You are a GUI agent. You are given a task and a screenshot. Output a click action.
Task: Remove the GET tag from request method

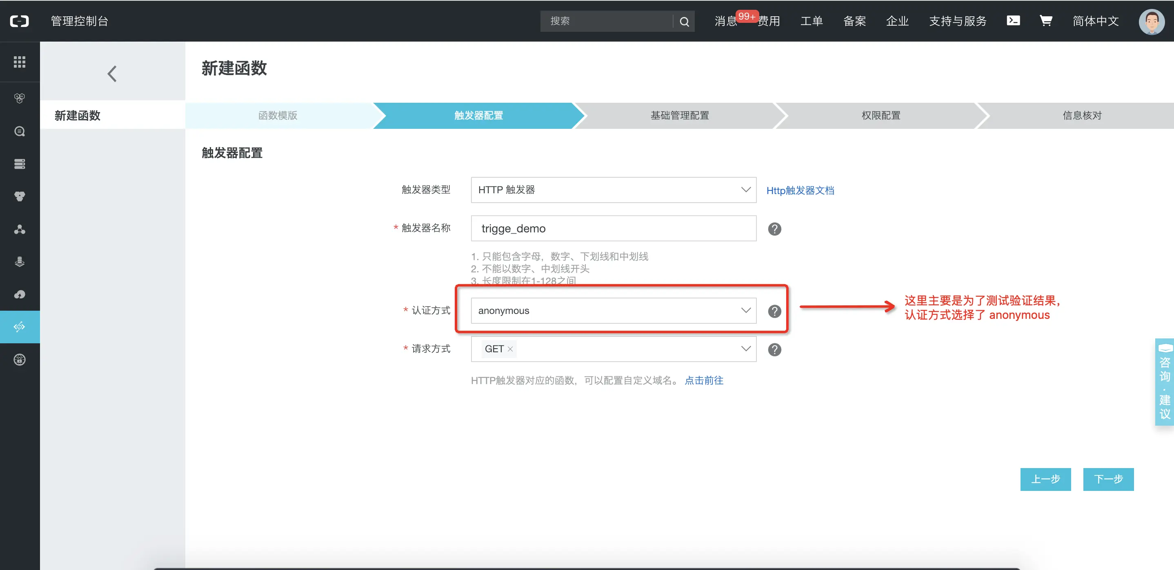pos(510,349)
